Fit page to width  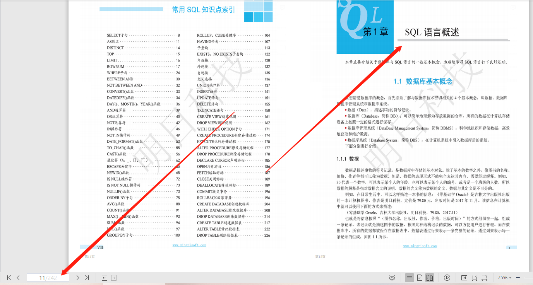484,278
